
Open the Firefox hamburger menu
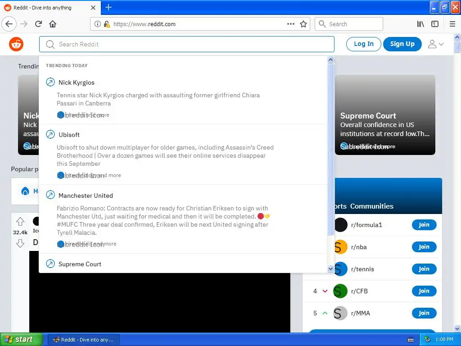[x=452, y=24]
